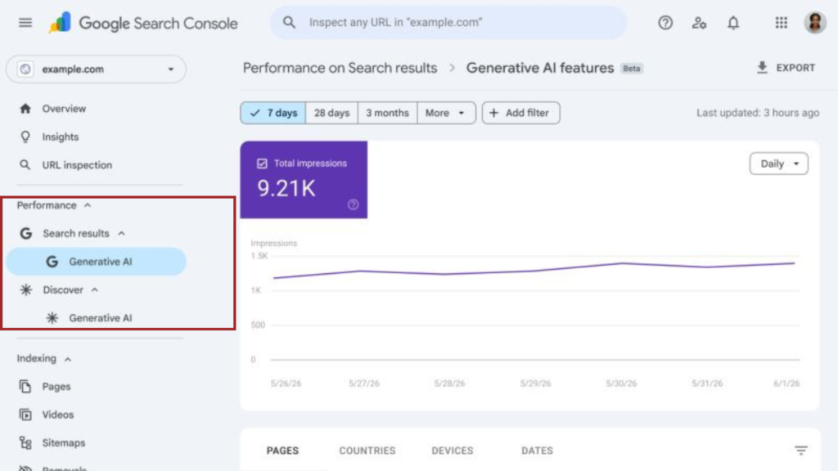This screenshot has width=838, height=471.
Task: Switch to the DATES tab
Action: point(537,451)
